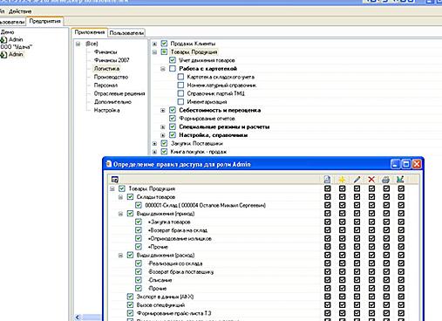Image resolution: width=442 pixels, height=321 pixels.
Task: Expand the Специальные режимы и расчеты node
Action: [x=163, y=127]
